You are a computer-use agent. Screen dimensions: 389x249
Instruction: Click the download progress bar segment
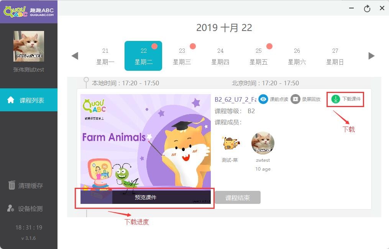click(x=96, y=197)
